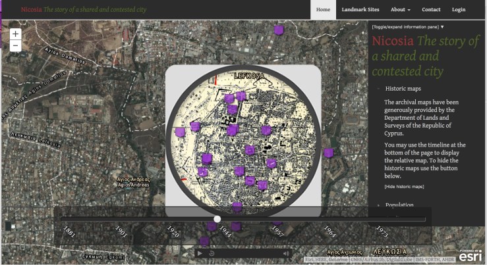Viewport: 487px width, 265px height.
Task: Zoom out of the map
Action: [16, 46]
